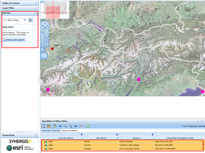
Task: Click the select-all features icon in result toolbar
Action: pyautogui.click(x=43, y=126)
